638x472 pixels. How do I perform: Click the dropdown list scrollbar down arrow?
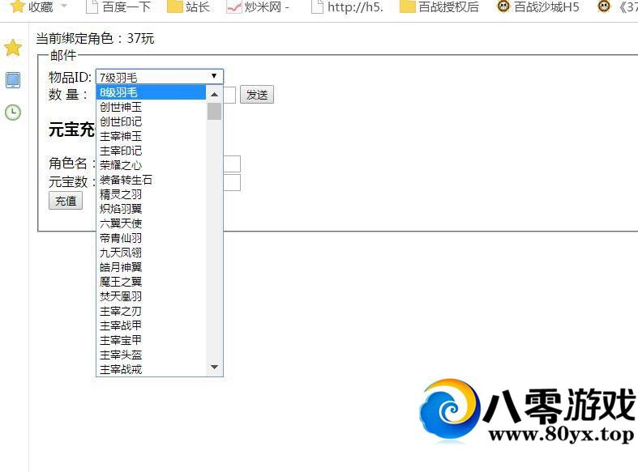click(215, 368)
